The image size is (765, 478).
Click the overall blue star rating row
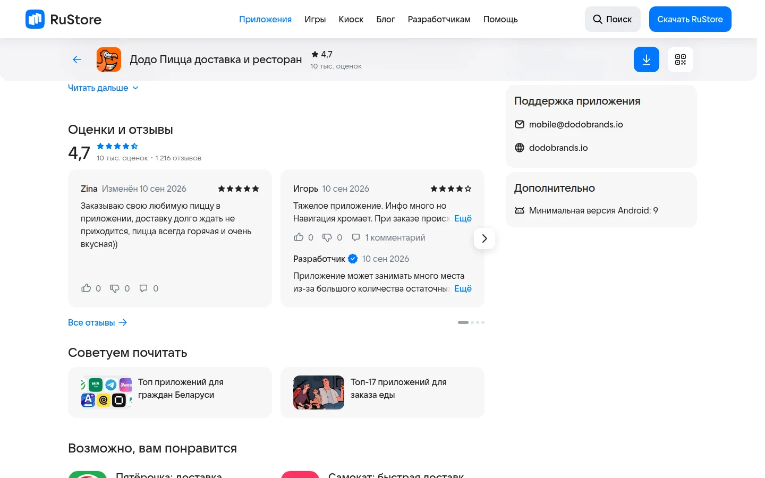pos(117,146)
